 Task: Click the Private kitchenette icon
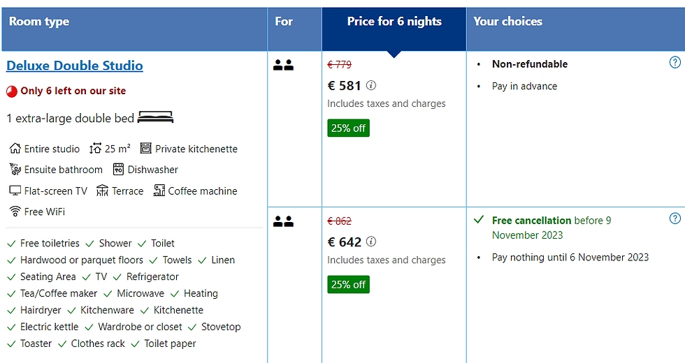pyautogui.click(x=145, y=149)
